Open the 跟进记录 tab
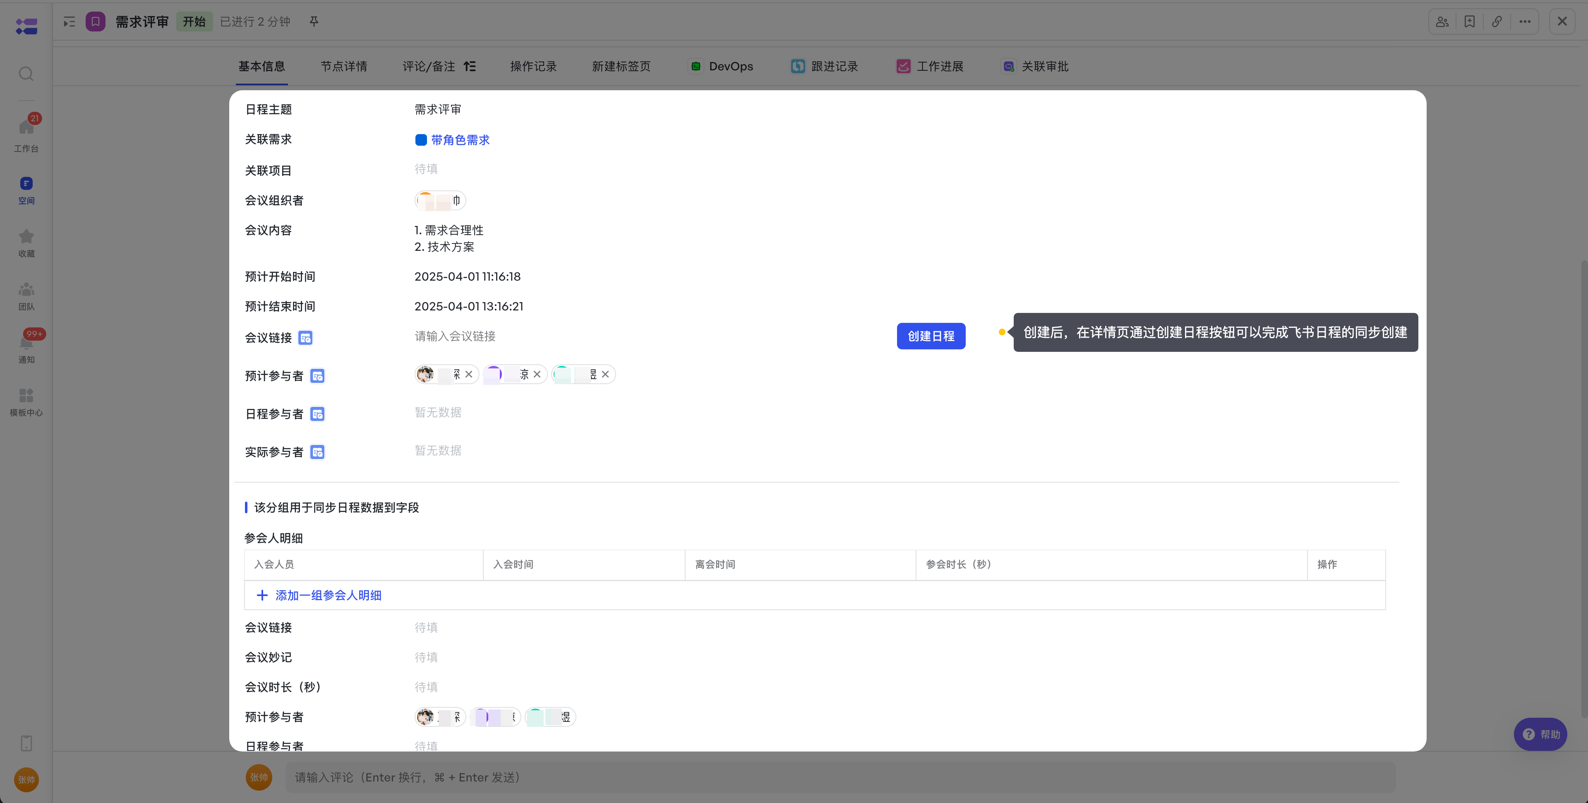 (824, 66)
